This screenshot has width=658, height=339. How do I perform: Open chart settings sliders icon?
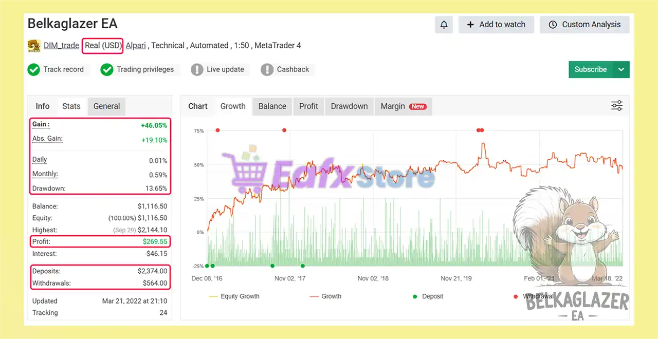pos(617,106)
